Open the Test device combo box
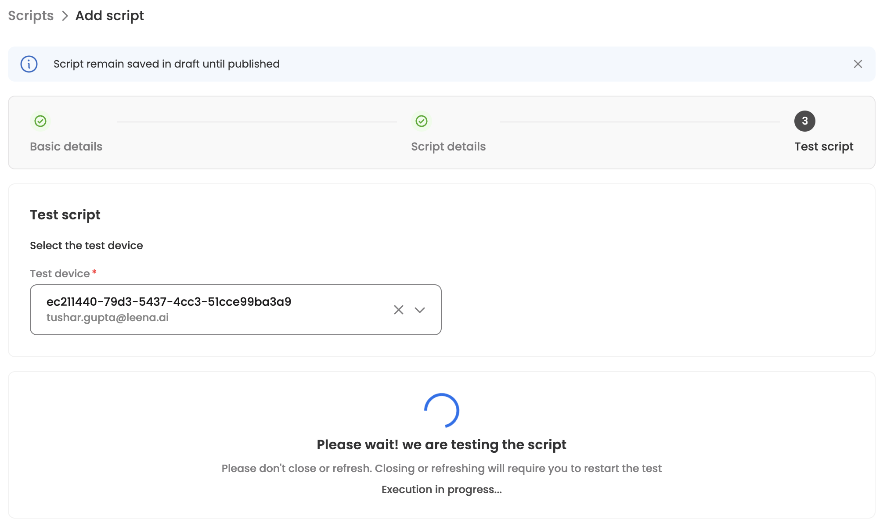Viewport: 887px width, 530px height. 220,310
